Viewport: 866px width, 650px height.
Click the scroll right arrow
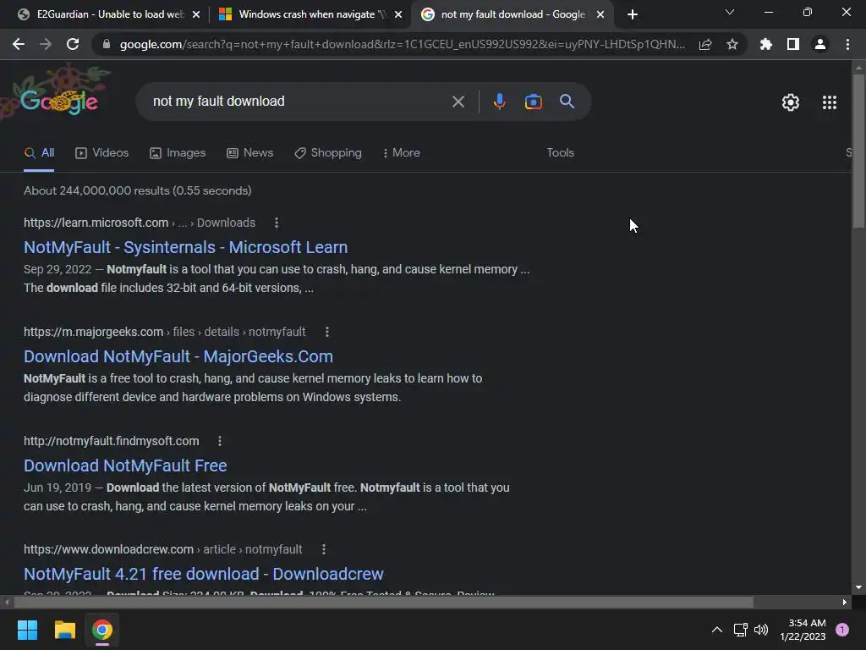[845, 602]
